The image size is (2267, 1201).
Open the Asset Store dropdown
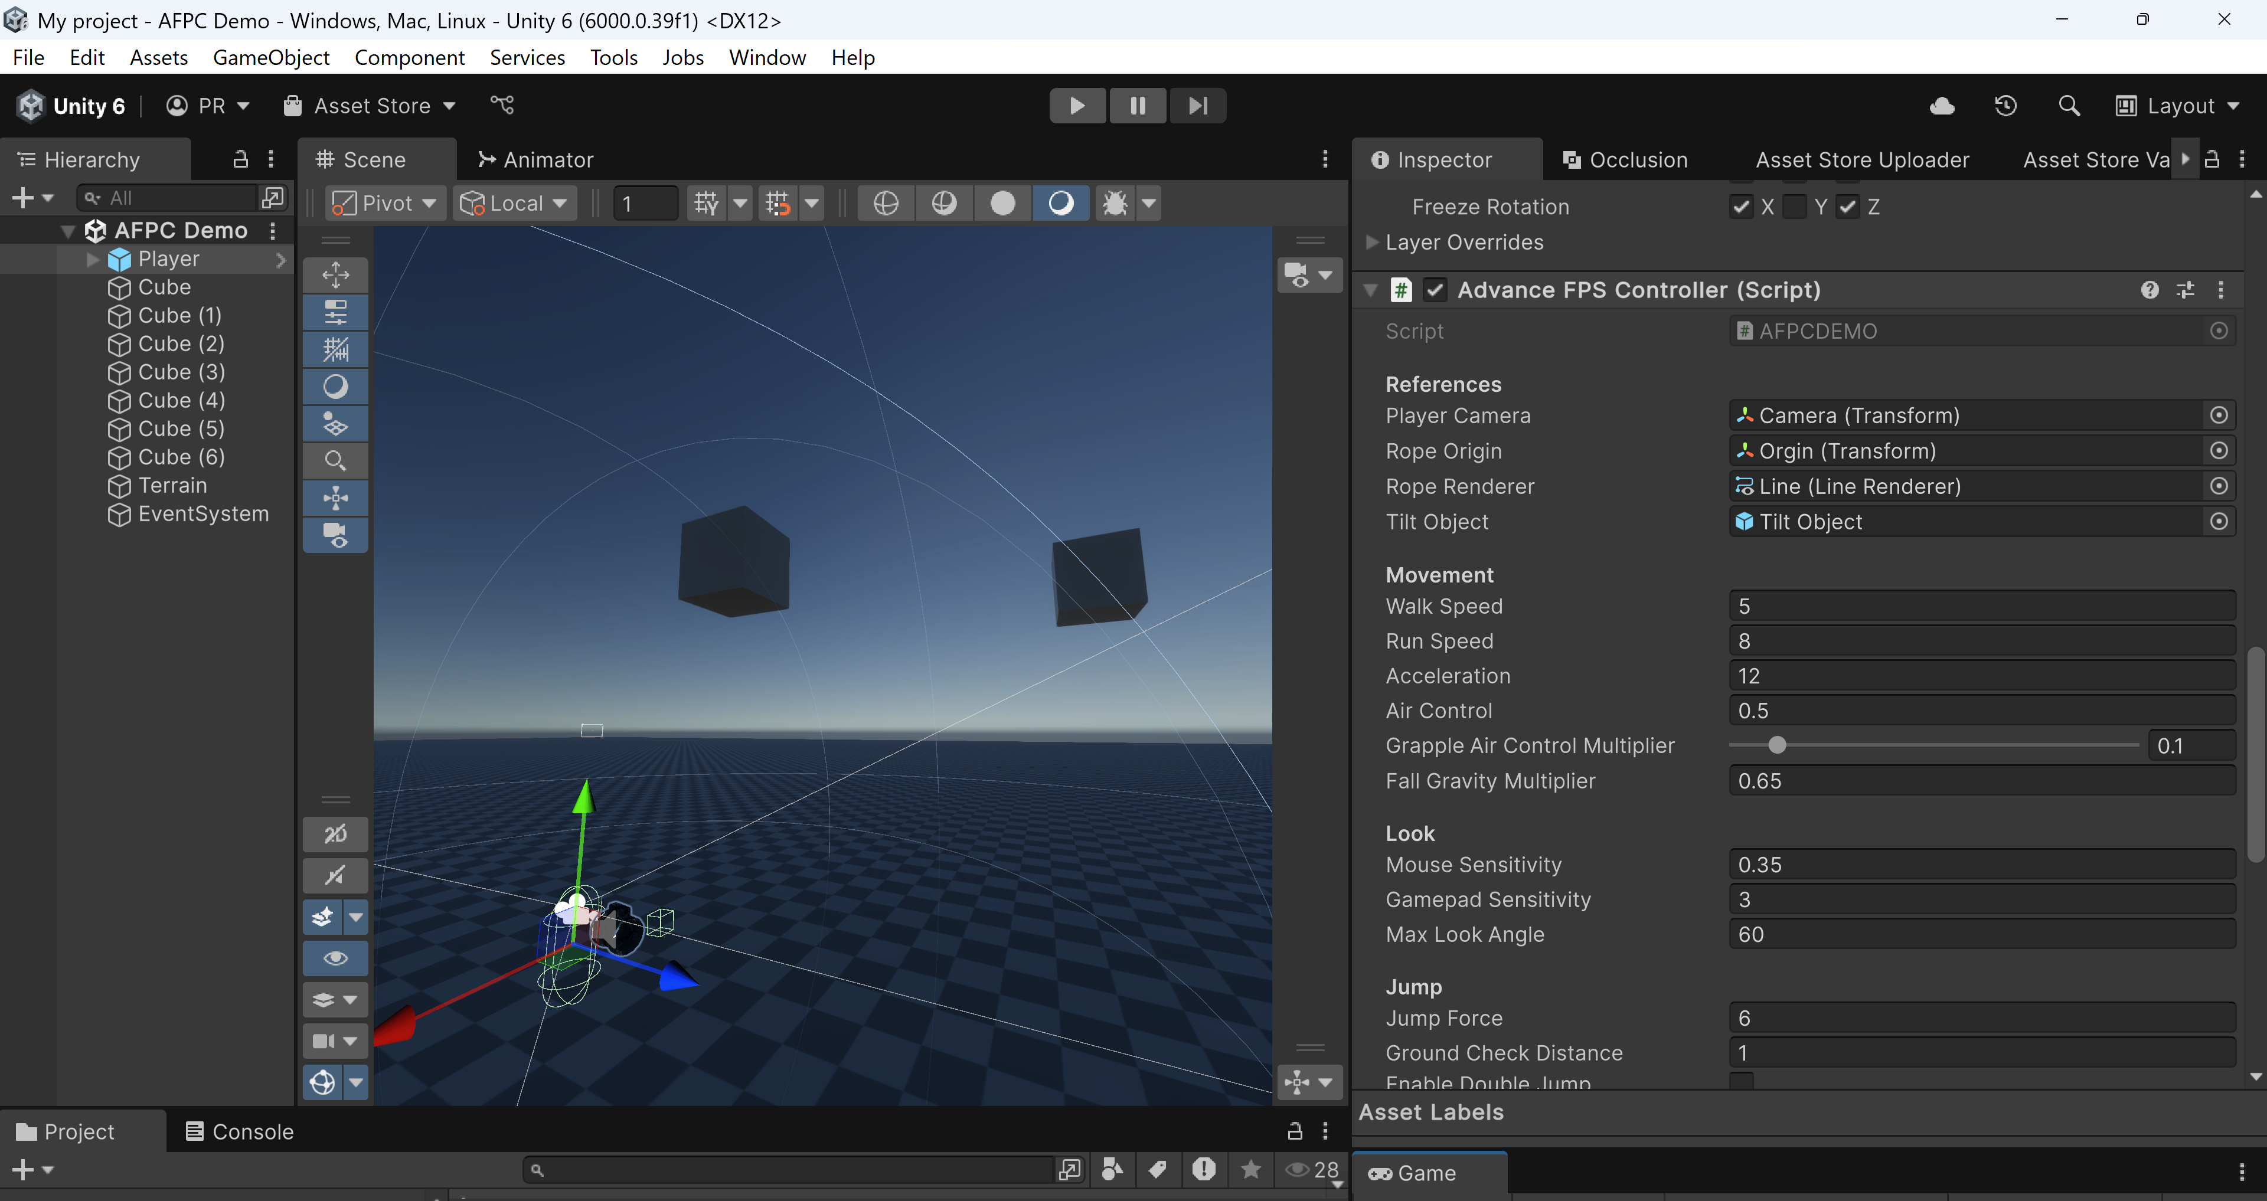pos(370,106)
